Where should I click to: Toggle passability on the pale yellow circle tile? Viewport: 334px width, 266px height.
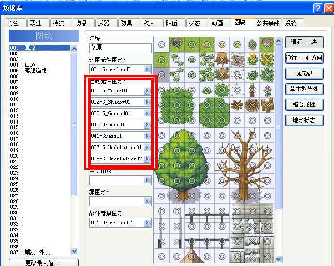pos(222,44)
